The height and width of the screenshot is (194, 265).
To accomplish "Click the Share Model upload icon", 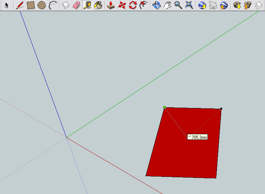I will pyautogui.click(x=248, y=5).
